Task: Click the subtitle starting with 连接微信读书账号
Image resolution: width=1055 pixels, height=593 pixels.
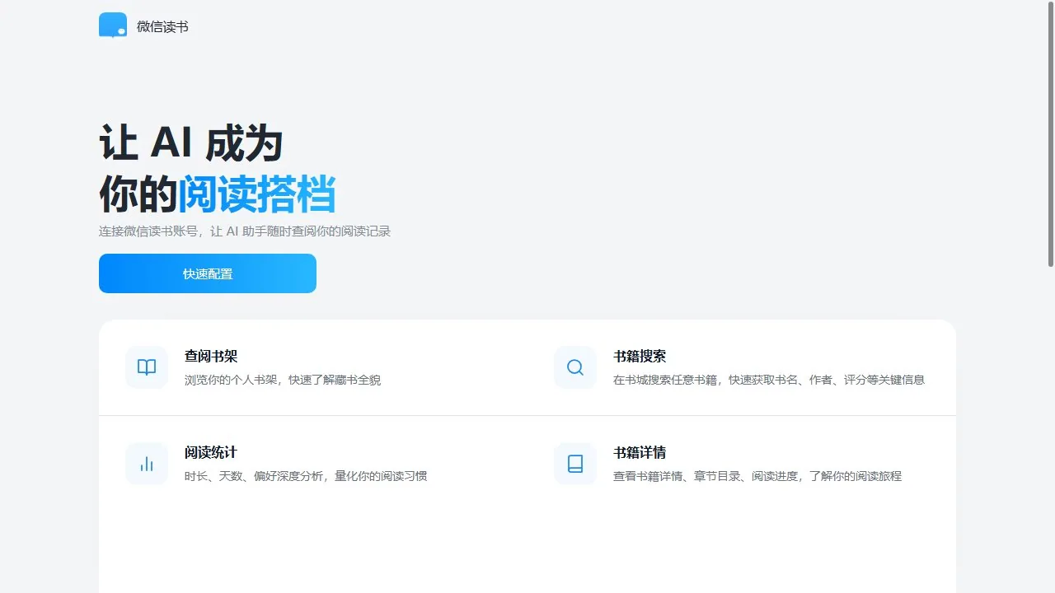Action: pos(245,231)
